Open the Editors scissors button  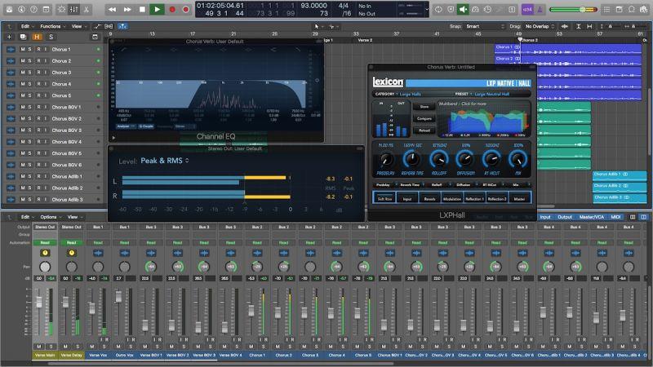(x=87, y=9)
